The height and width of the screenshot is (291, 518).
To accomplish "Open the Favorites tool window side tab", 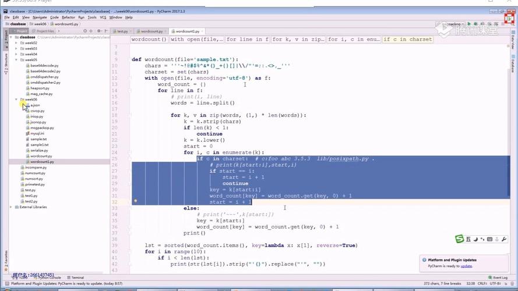I will click(6, 261).
